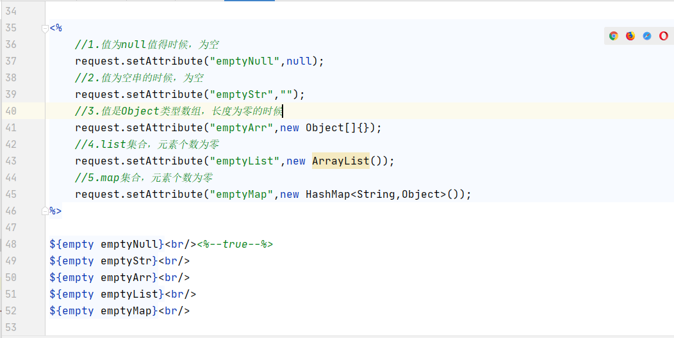The height and width of the screenshot is (338, 674).
Task: Click request.setAttribute on line 39
Action: 139,94
